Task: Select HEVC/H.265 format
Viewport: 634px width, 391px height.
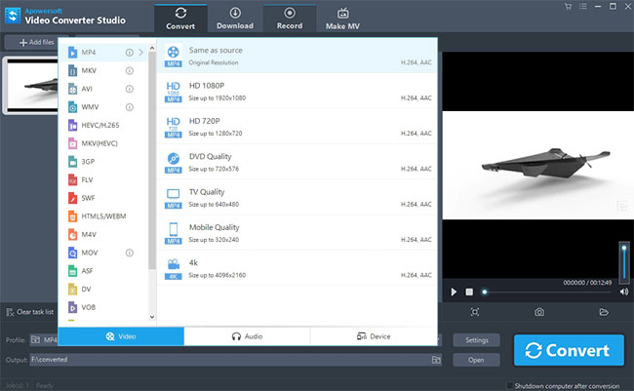Action: coord(103,126)
